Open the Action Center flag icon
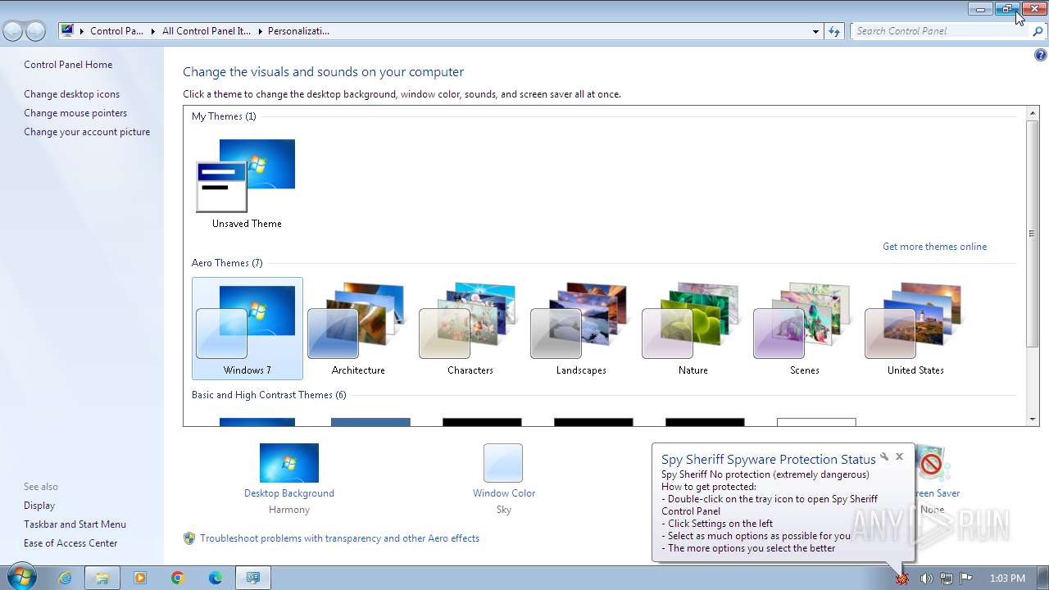The width and height of the screenshot is (1049, 590). point(966,579)
